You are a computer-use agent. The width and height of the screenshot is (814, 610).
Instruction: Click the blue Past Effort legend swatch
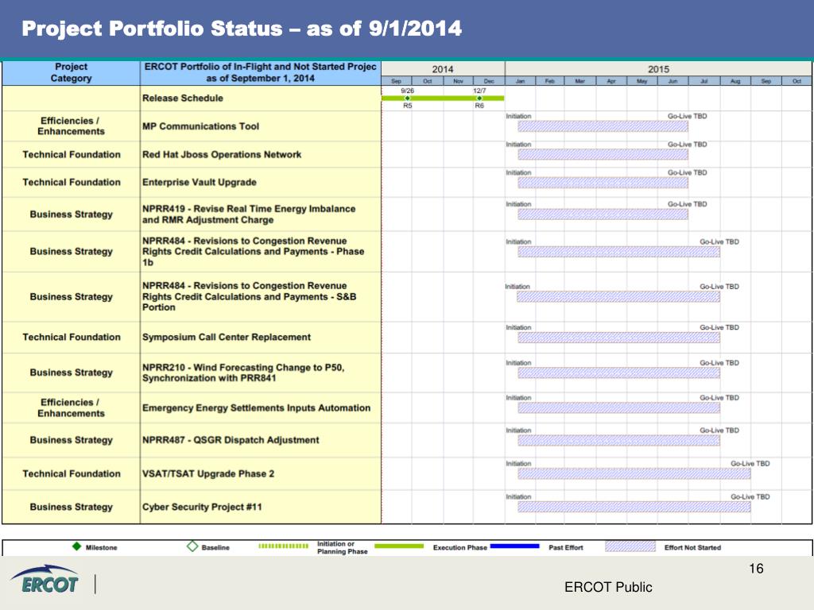pyautogui.click(x=514, y=546)
